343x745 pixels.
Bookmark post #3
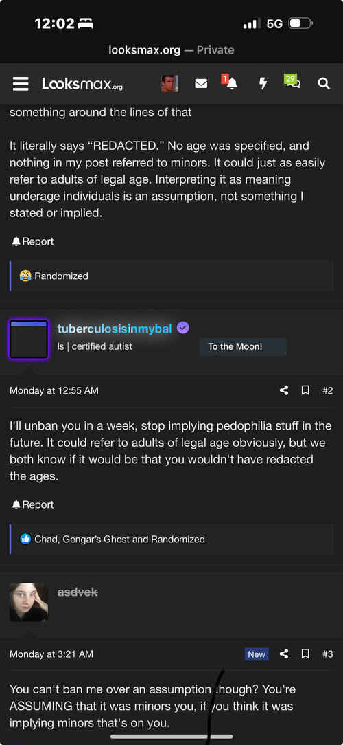(x=305, y=654)
